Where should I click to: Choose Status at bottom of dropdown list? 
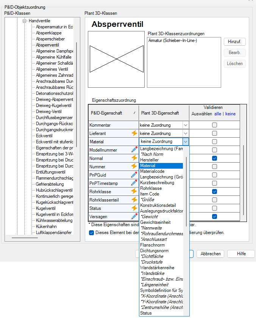click(x=161, y=313)
